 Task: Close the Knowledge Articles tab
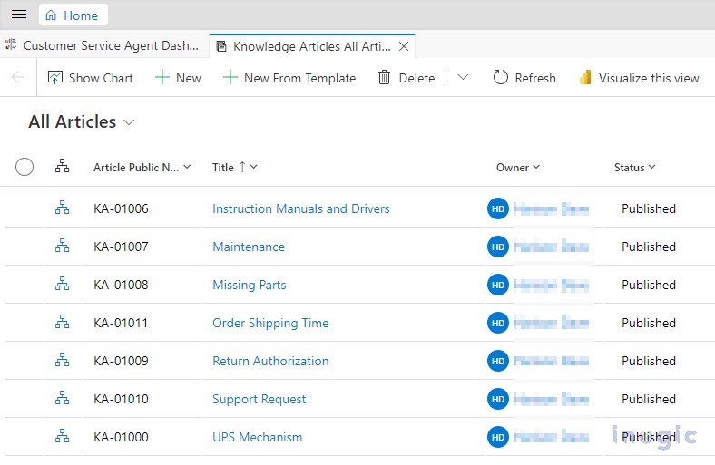pyautogui.click(x=404, y=46)
